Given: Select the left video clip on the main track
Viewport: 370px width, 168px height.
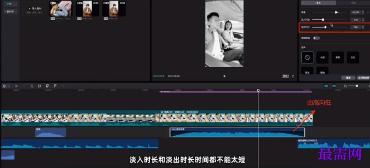Looking at the screenshot, I should pos(80,118).
